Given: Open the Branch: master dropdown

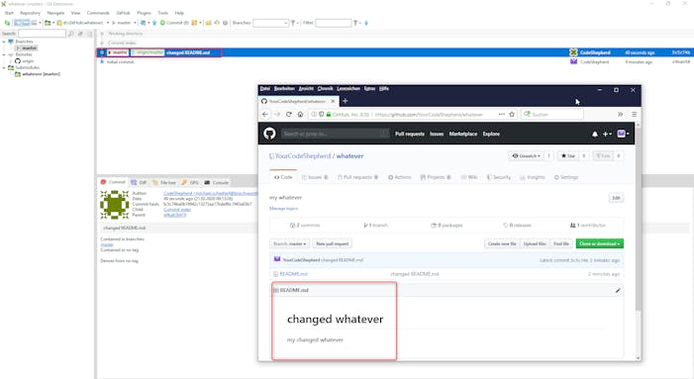Looking at the screenshot, I should 289,244.
